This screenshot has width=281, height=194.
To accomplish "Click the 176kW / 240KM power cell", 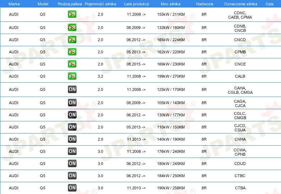I will (x=171, y=151).
